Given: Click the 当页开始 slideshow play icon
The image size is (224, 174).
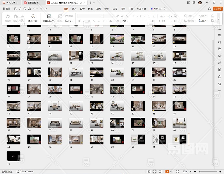Looking at the screenshot, I should coord(33,16).
